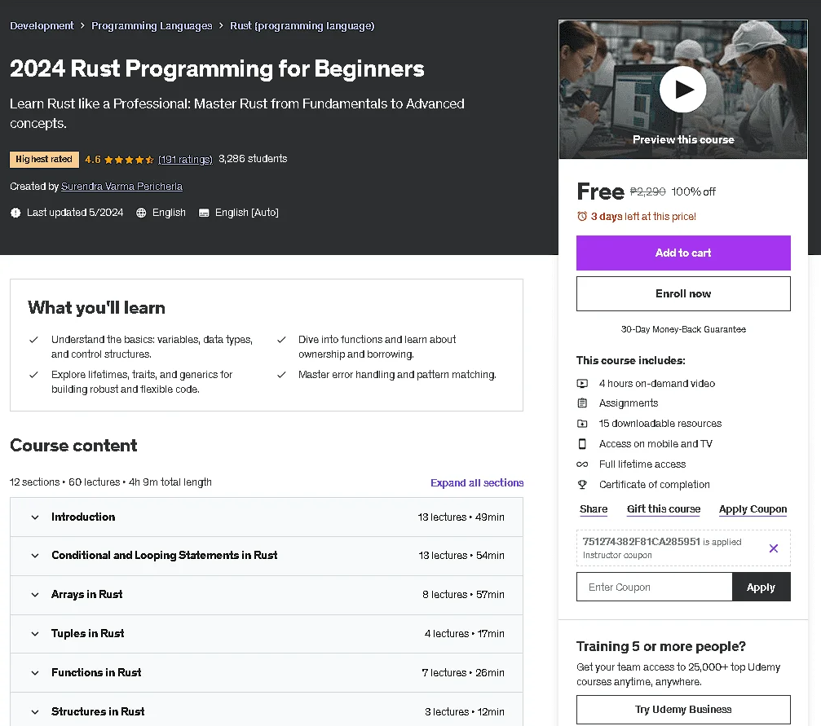Click the Enroll now button

[683, 293]
